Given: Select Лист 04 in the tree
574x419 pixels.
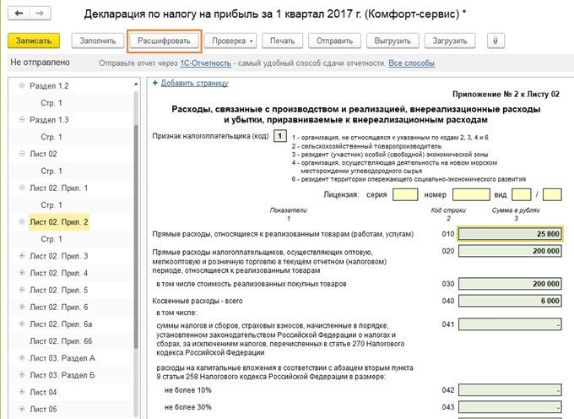Looking at the screenshot, I should (x=43, y=392).
